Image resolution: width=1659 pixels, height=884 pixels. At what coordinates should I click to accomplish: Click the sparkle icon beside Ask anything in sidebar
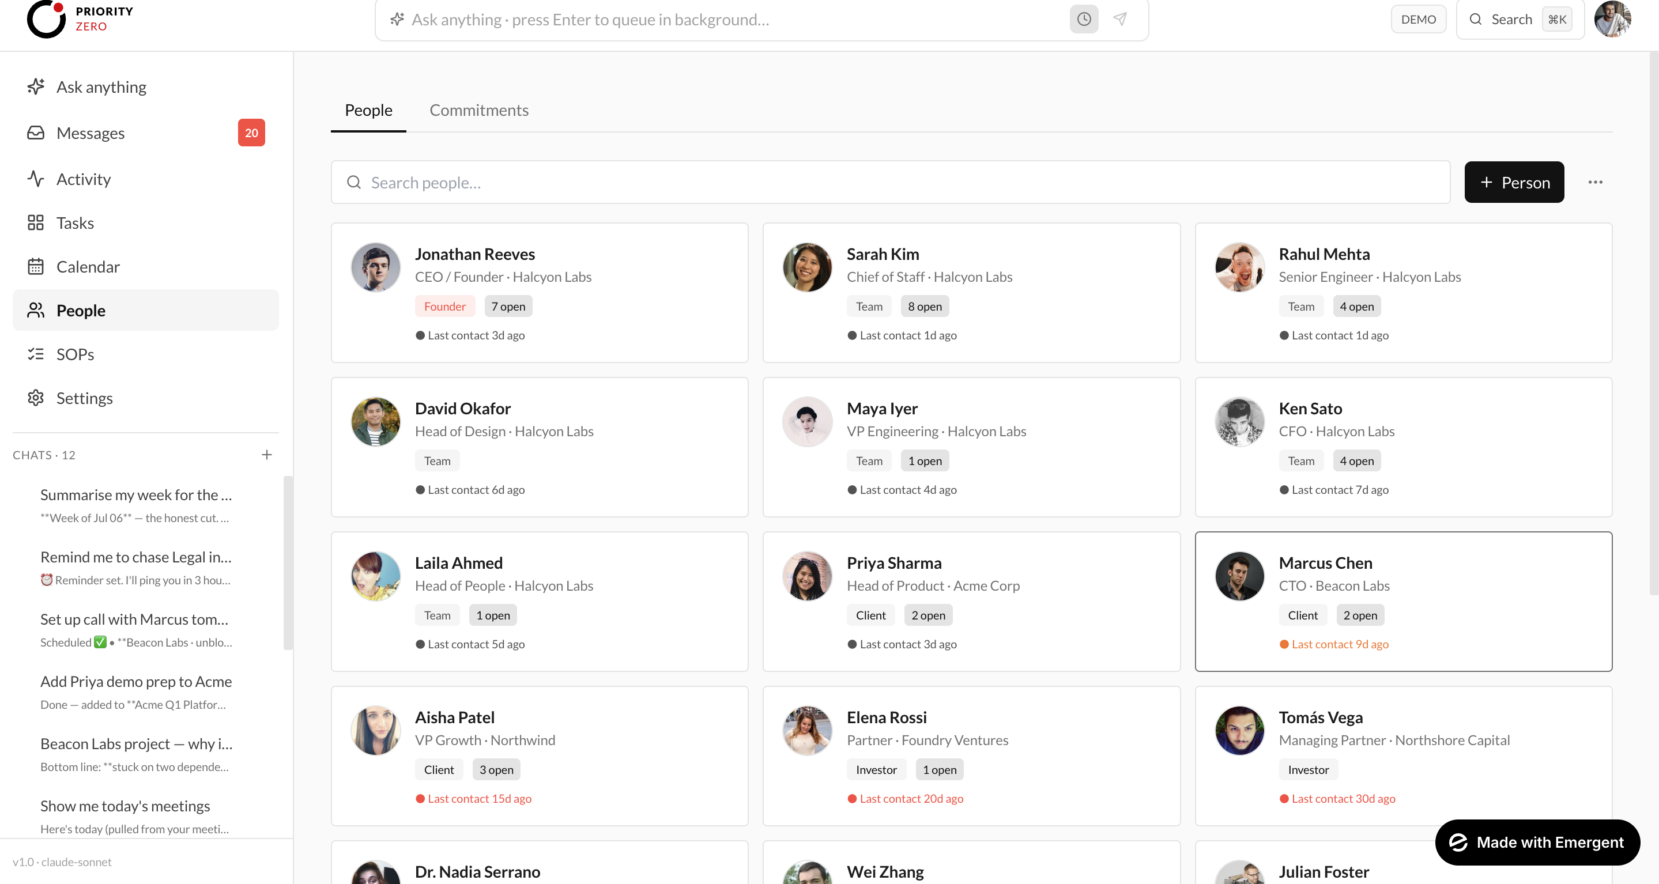[x=36, y=86]
